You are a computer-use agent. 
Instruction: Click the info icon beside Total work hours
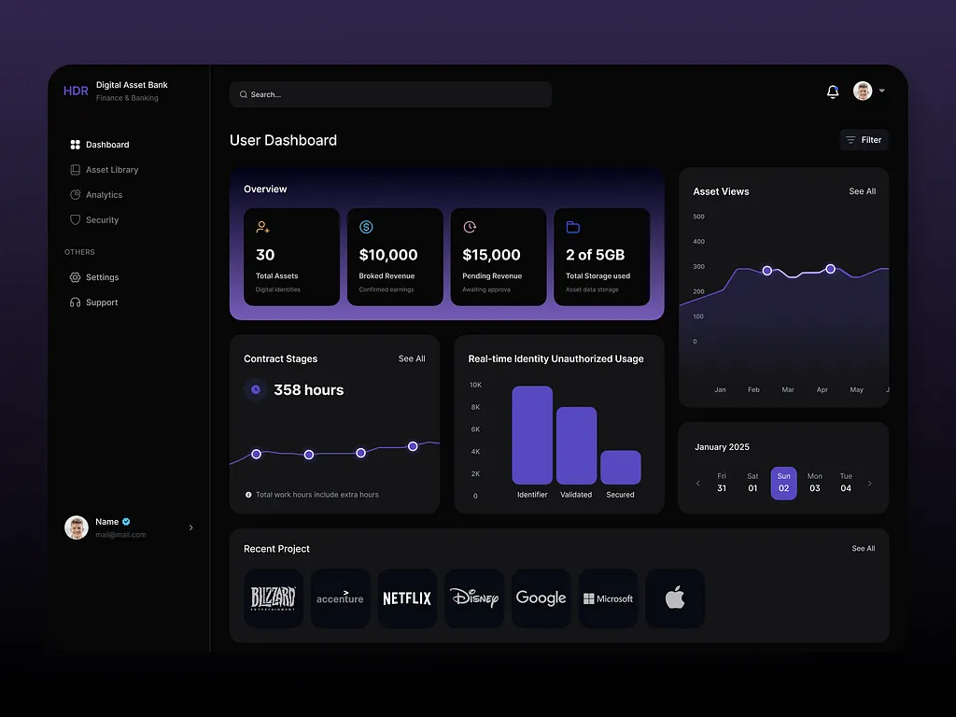click(x=248, y=495)
